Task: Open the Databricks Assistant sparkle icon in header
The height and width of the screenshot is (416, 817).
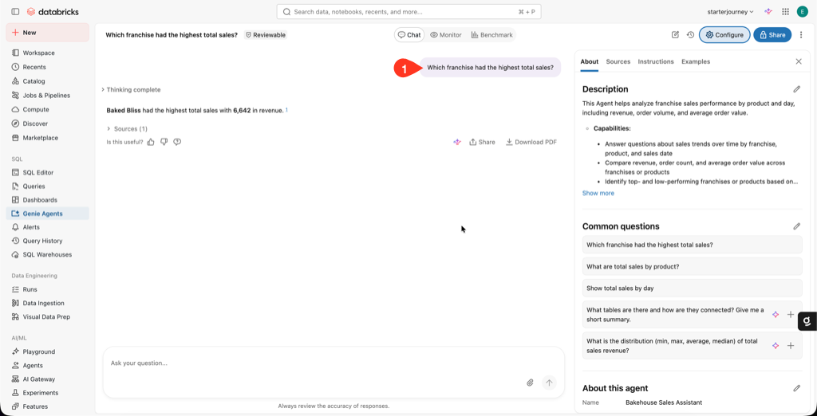Action: click(768, 11)
